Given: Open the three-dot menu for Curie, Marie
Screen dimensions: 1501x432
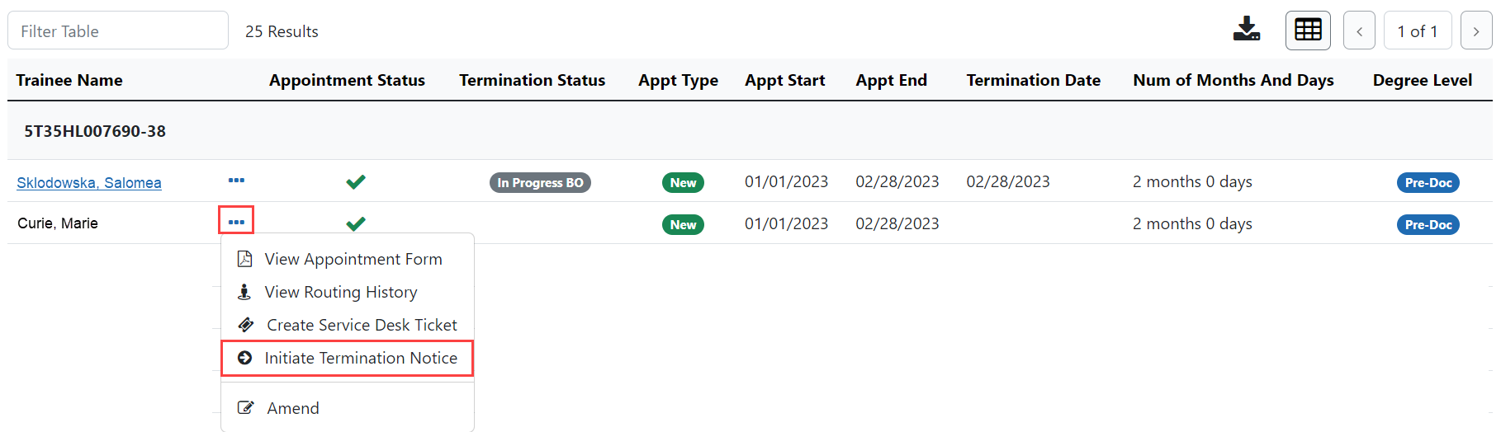Looking at the screenshot, I should (236, 222).
